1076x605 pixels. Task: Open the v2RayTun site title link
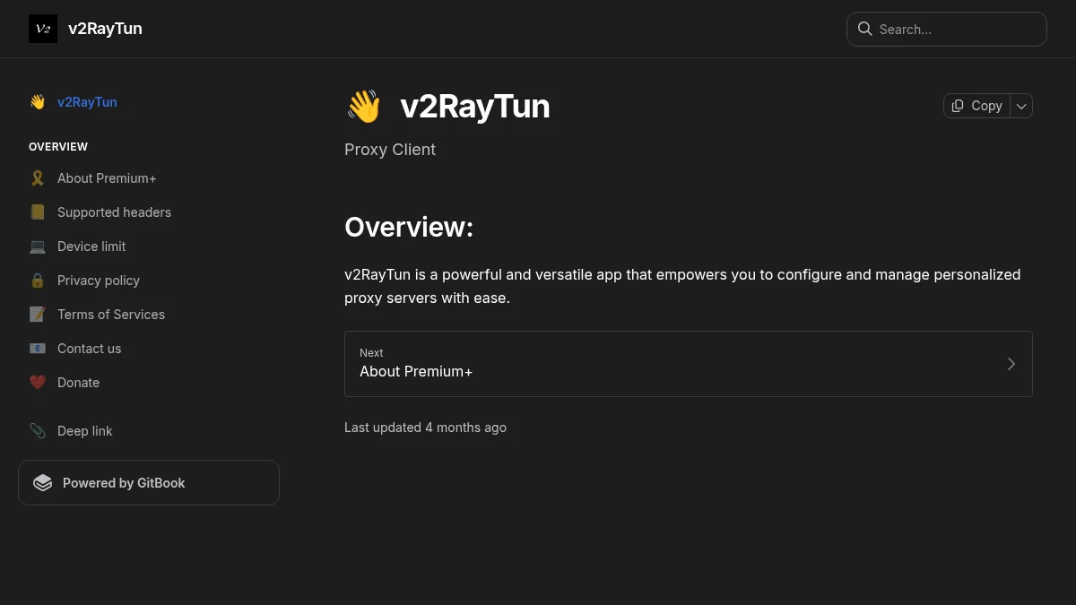click(105, 29)
